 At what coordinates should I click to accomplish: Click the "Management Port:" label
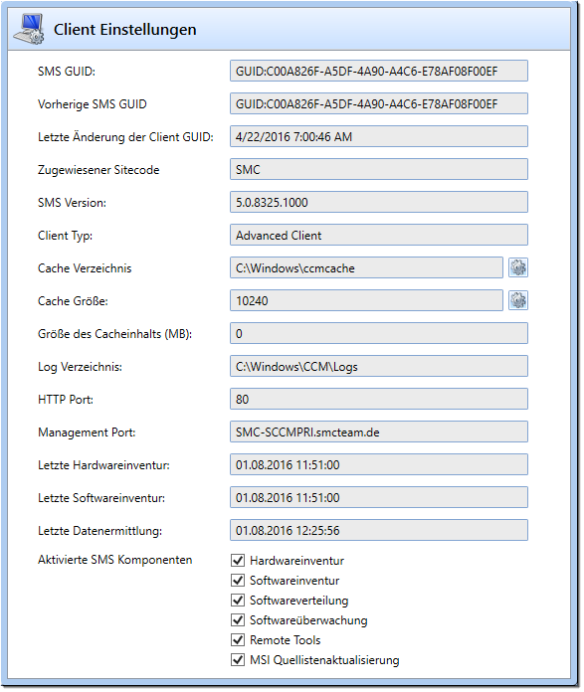[x=87, y=432]
